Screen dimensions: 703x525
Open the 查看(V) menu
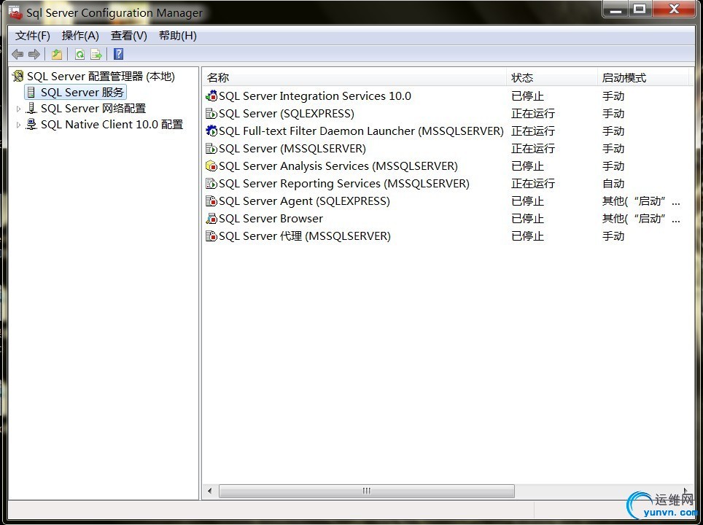coord(128,35)
